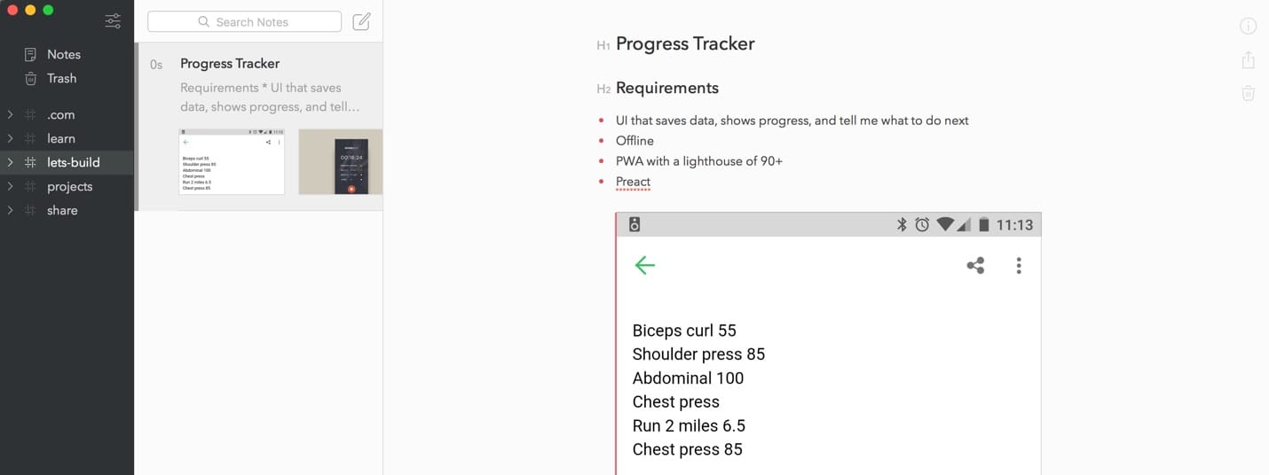This screenshot has width=1269, height=475.
Task: Expand the .com tag chevron
Action: 10,114
